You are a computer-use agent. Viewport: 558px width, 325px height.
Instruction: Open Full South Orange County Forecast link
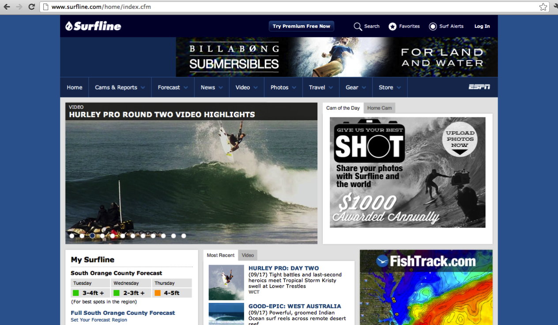123,313
